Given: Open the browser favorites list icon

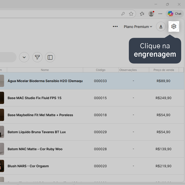Looking at the screenshot, I should point(142,14).
